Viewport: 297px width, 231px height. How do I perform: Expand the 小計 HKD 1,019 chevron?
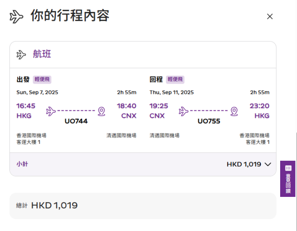pyautogui.click(x=268, y=164)
